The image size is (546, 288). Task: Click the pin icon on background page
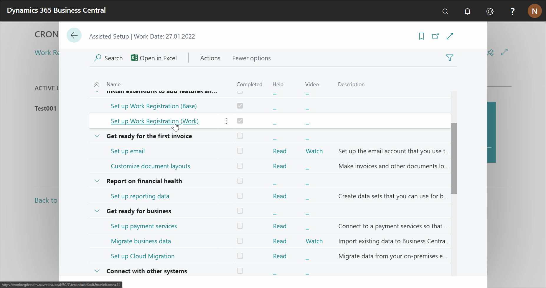[491, 52]
